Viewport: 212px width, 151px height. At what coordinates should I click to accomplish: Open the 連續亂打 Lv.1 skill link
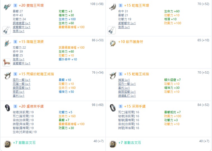pyautogui.click(x=127, y=96)
